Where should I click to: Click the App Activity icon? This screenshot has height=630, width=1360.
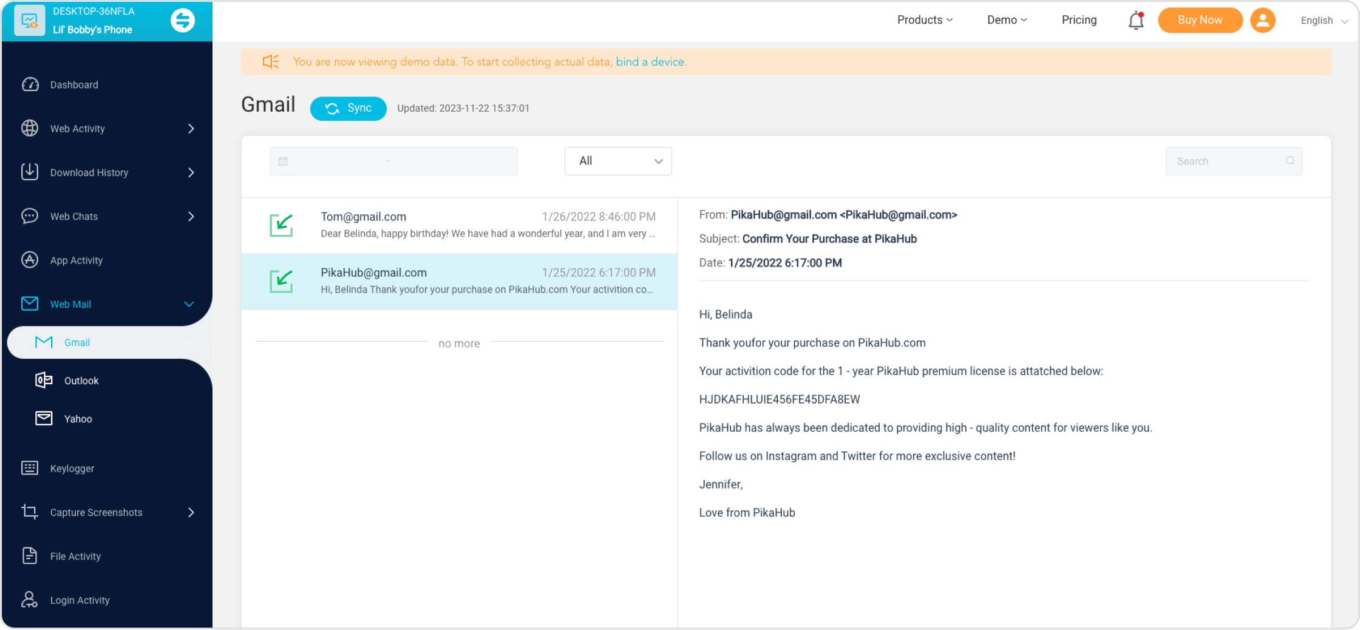coord(30,260)
